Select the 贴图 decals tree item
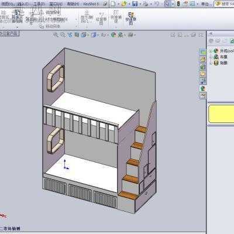This screenshot has width=234, height=234. click(224, 63)
